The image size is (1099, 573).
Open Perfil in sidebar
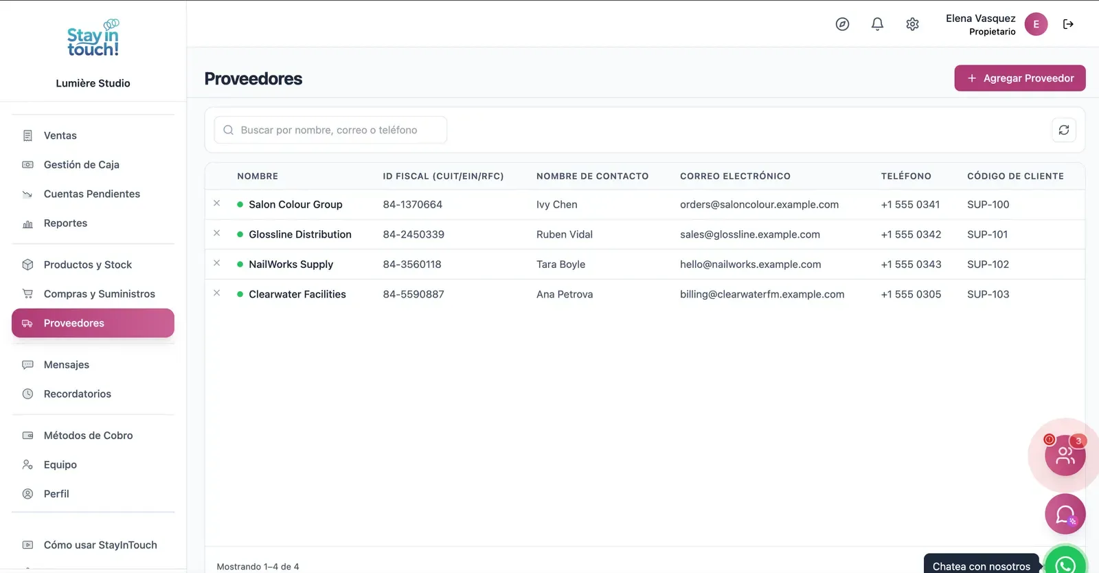93,494
